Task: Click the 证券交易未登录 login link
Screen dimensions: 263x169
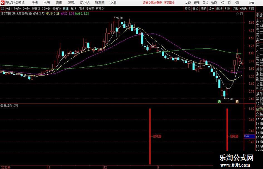Action: [x=152, y=3]
